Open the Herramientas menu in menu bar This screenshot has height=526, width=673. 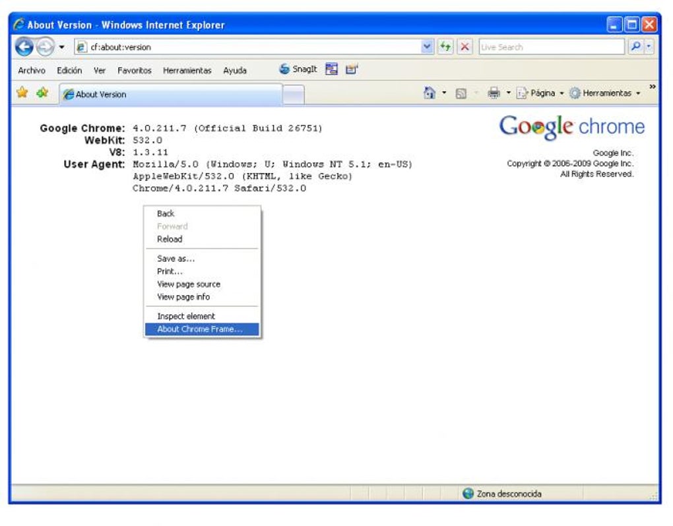click(x=187, y=71)
